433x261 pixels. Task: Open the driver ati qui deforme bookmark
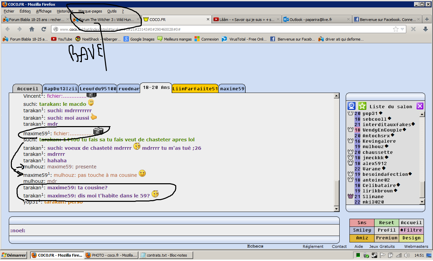(x=341, y=39)
